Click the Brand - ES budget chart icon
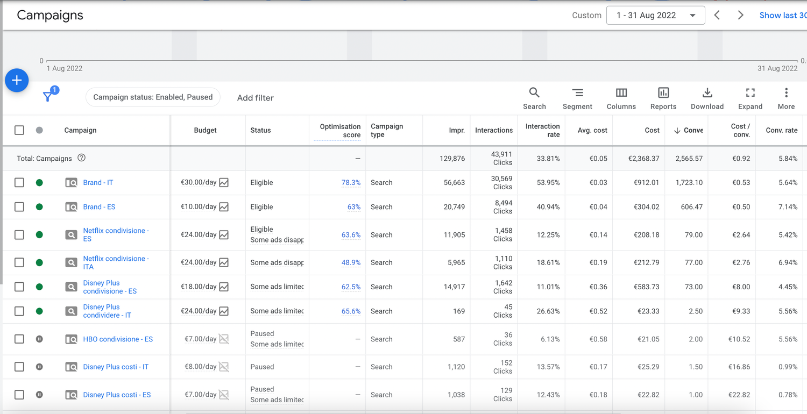Screen dimensions: 807x414 tap(224, 207)
